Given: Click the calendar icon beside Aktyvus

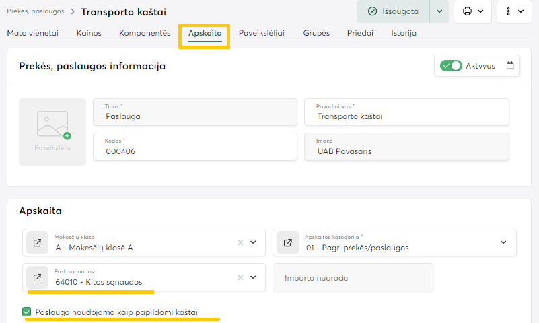Looking at the screenshot, I should (x=510, y=66).
